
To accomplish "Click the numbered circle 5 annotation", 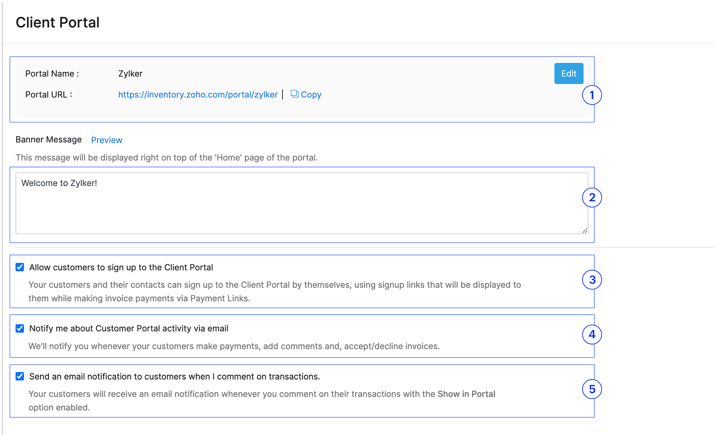I will pyautogui.click(x=592, y=389).
